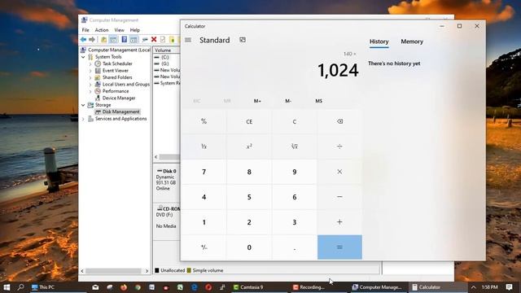Click the x squared key

[x=249, y=146]
